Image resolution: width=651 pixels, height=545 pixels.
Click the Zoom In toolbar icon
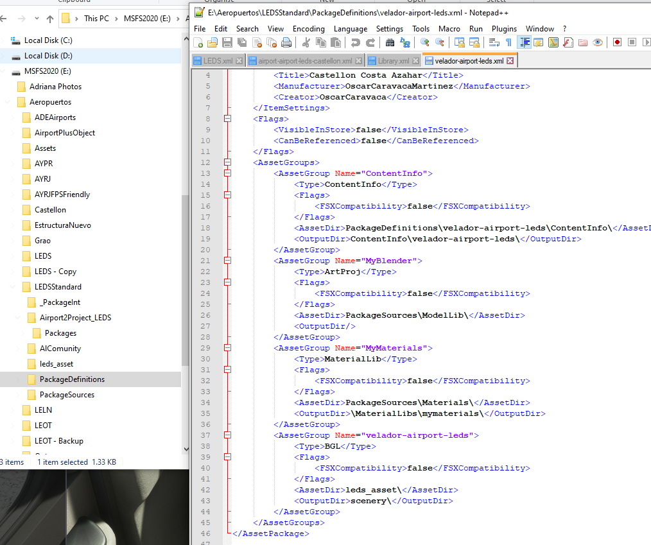pos(424,42)
